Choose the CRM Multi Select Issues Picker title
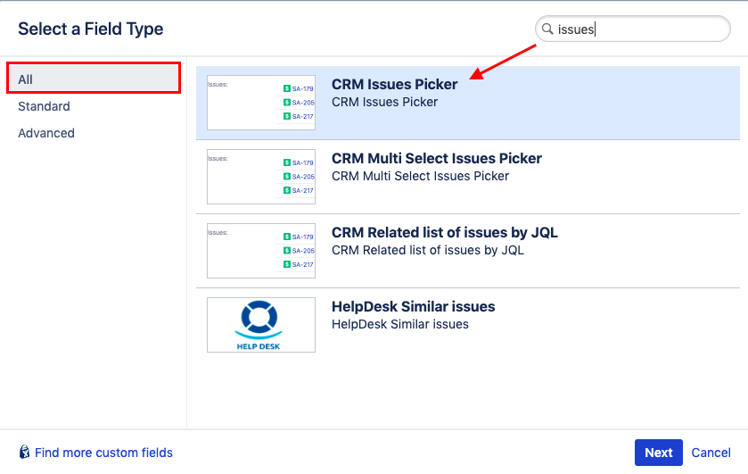Image resolution: width=748 pixels, height=474 pixels. [436, 159]
